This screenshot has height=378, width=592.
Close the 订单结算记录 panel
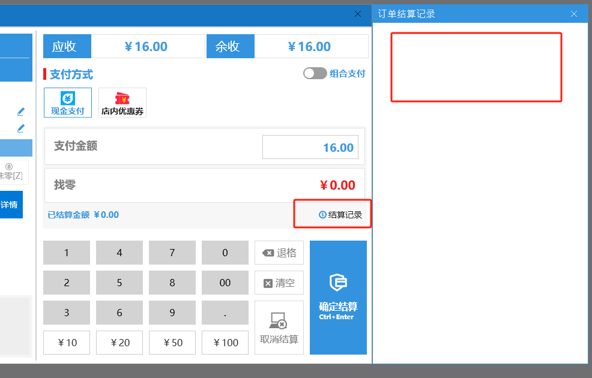(574, 14)
